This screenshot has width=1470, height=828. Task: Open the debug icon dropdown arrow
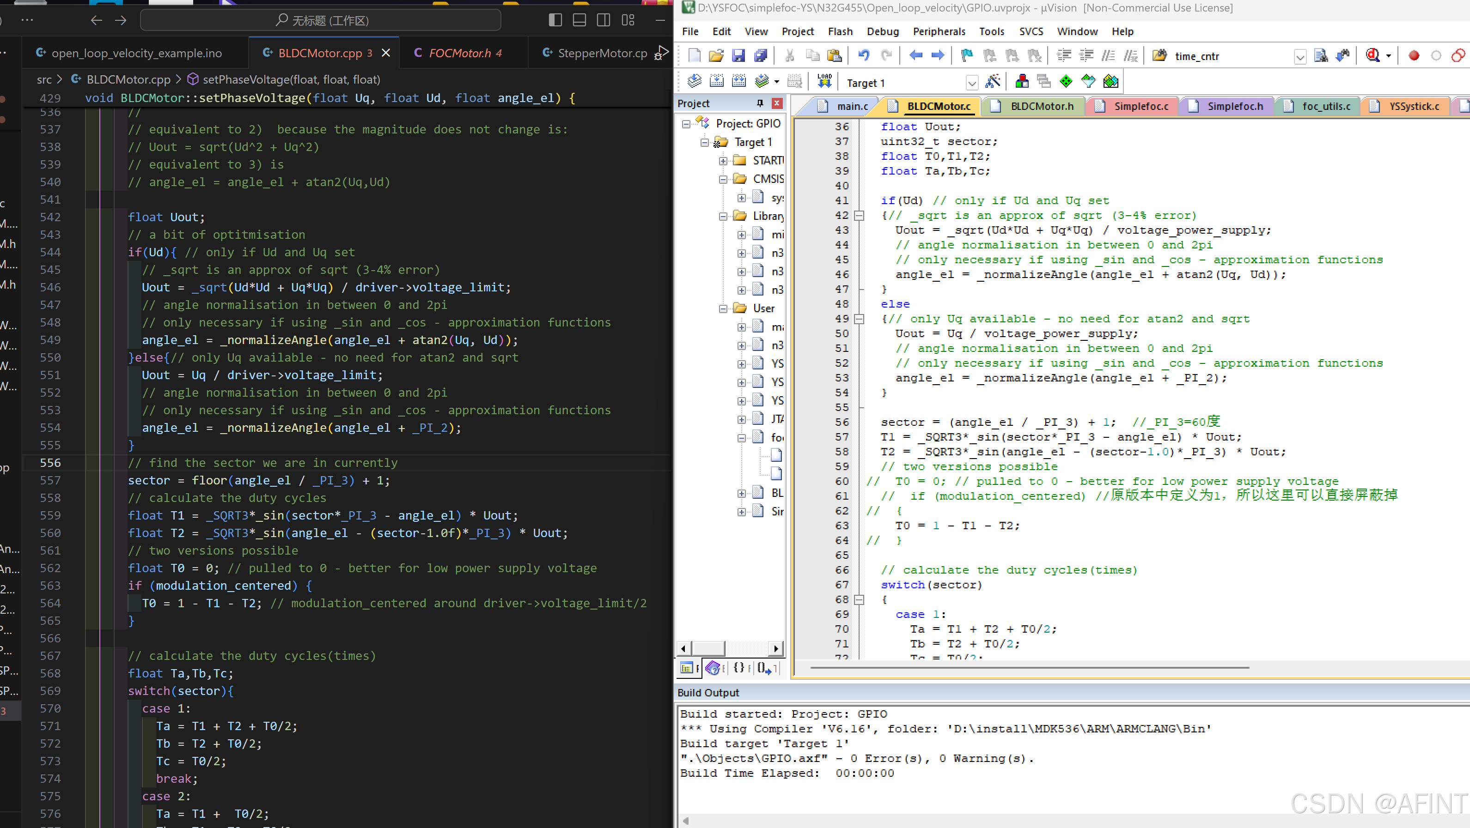tap(1388, 56)
